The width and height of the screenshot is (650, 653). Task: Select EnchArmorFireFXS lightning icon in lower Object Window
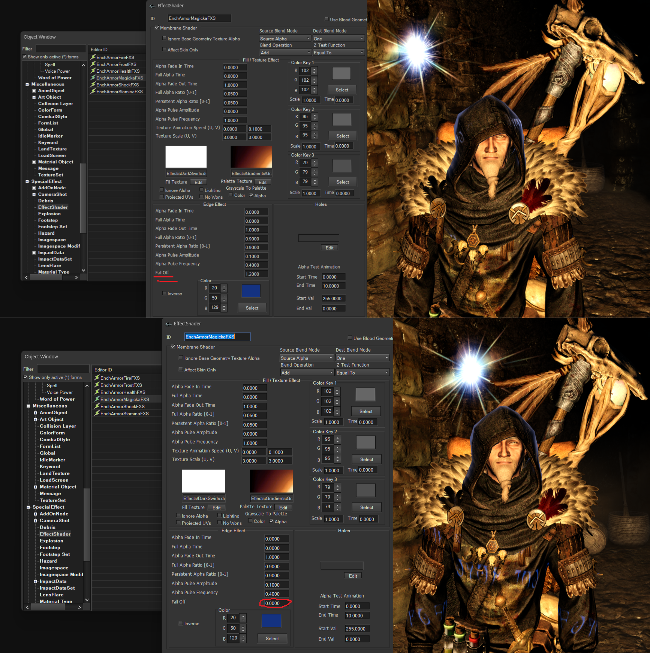click(97, 378)
